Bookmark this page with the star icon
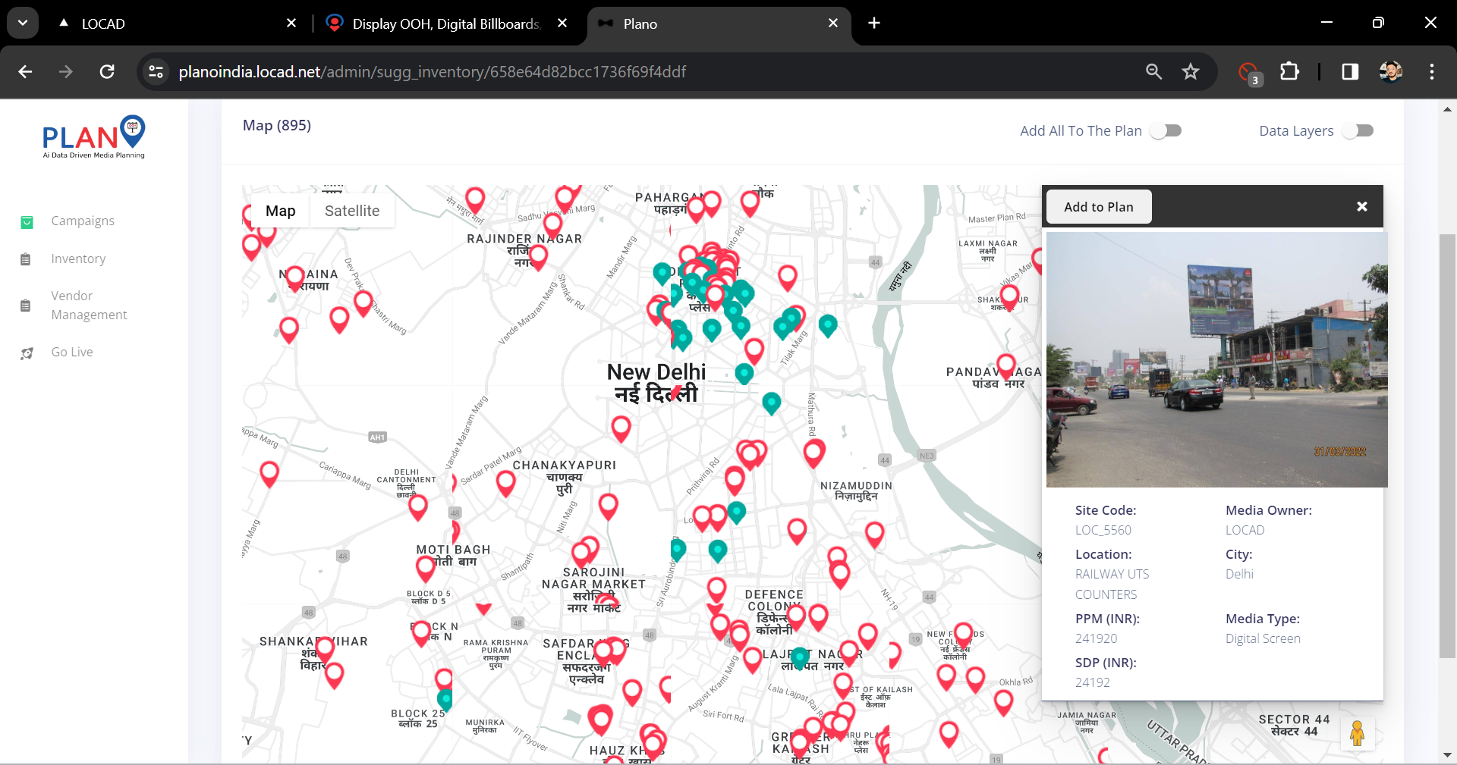The height and width of the screenshot is (765, 1457). coord(1190,71)
